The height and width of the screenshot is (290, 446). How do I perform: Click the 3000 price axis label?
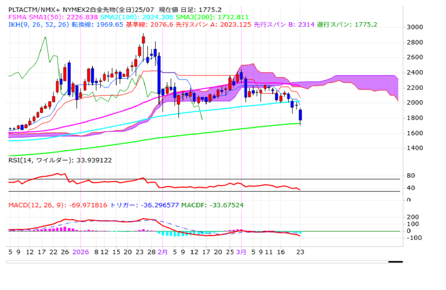coord(415,27)
